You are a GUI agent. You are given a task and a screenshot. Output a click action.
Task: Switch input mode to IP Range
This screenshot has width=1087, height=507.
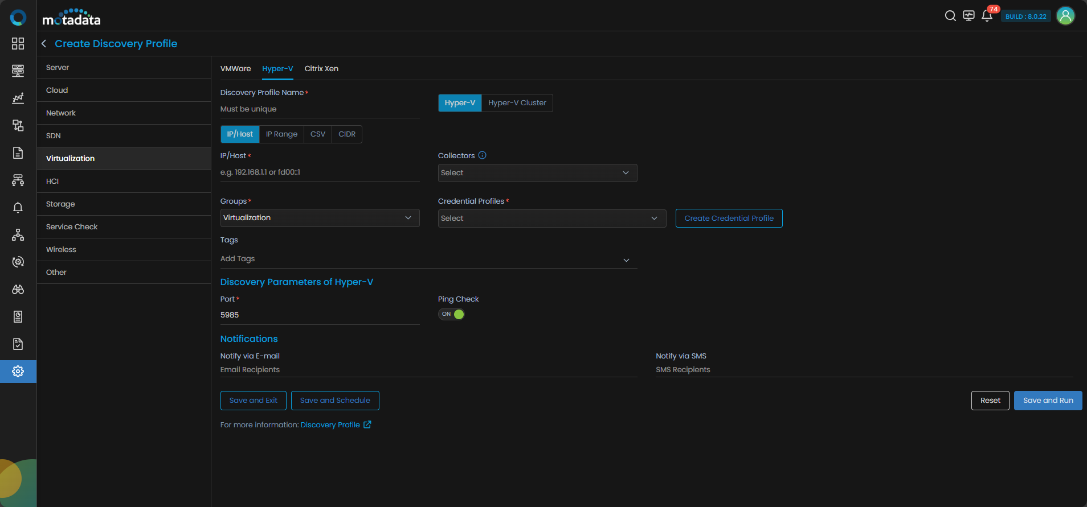coord(281,134)
